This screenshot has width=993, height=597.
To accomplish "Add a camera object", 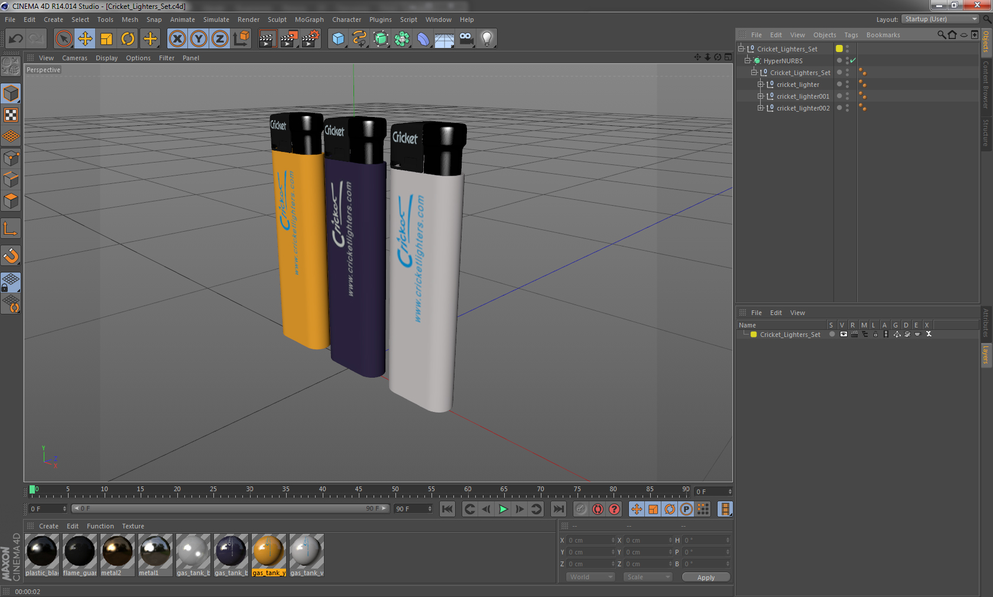I will pos(466,39).
